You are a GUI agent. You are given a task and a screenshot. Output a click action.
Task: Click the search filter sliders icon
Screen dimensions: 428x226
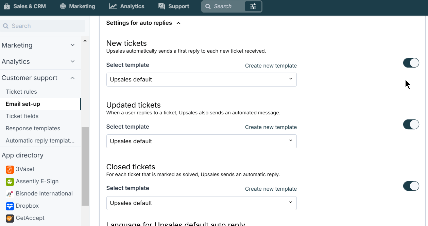253,6
